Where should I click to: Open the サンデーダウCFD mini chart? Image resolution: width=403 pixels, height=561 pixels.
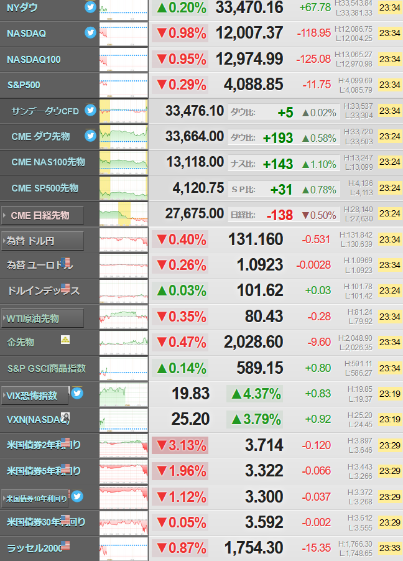tap(124, 111)
